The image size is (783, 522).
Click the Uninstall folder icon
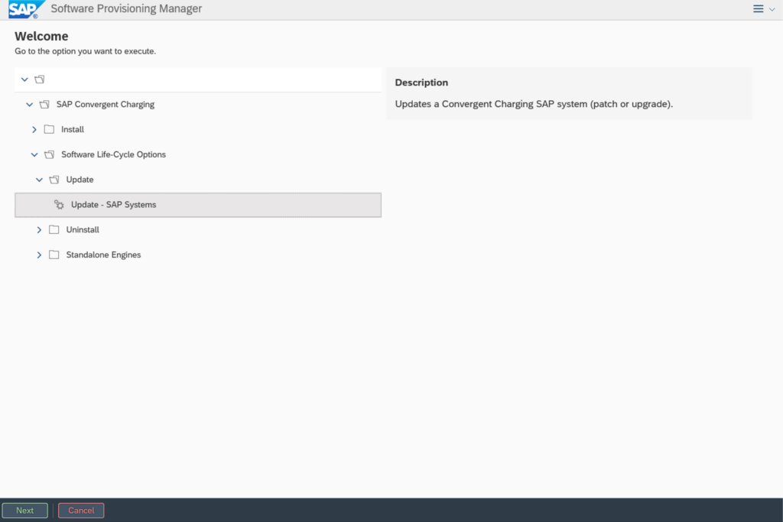click(54, 229)
